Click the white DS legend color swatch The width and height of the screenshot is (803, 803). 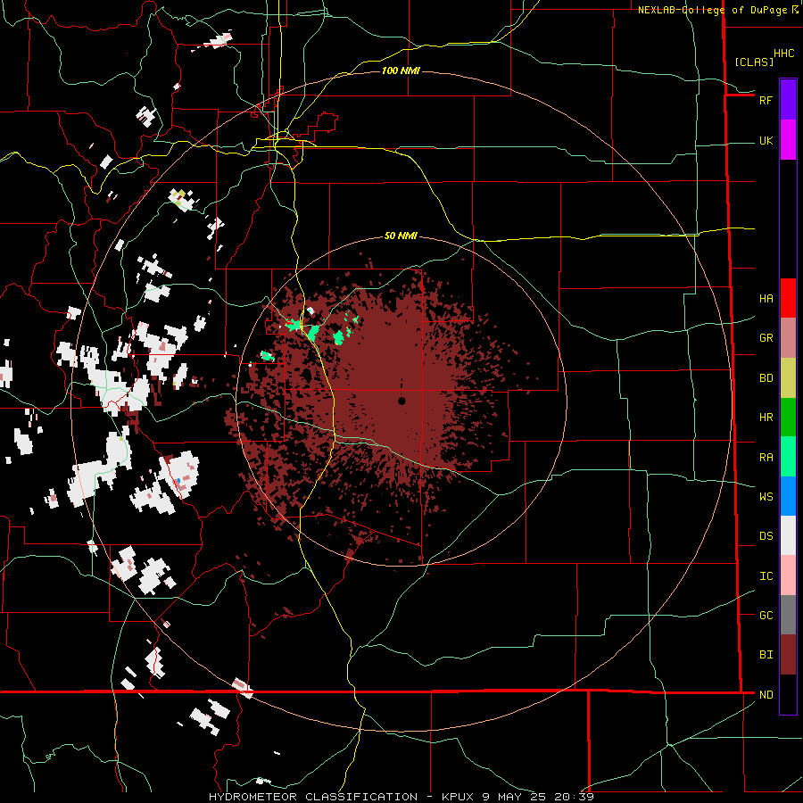pos(788,535)
